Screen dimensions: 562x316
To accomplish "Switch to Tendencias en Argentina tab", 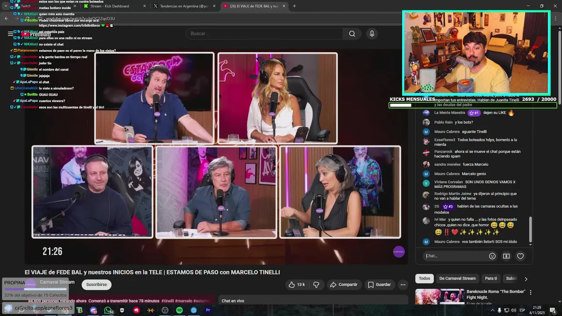I will coord(184,6).
